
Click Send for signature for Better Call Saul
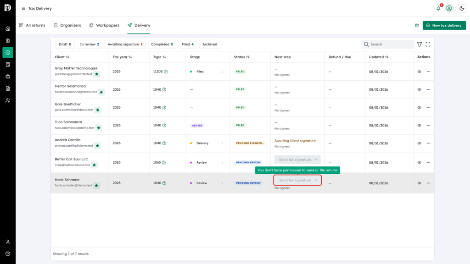pos(297,159)
